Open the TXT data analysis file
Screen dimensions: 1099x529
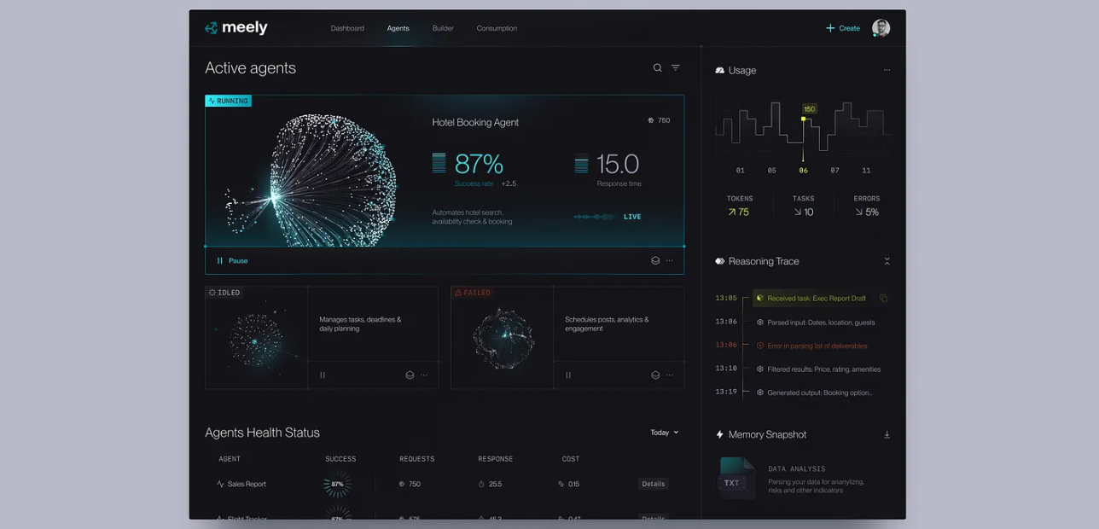tap(737, 478)
